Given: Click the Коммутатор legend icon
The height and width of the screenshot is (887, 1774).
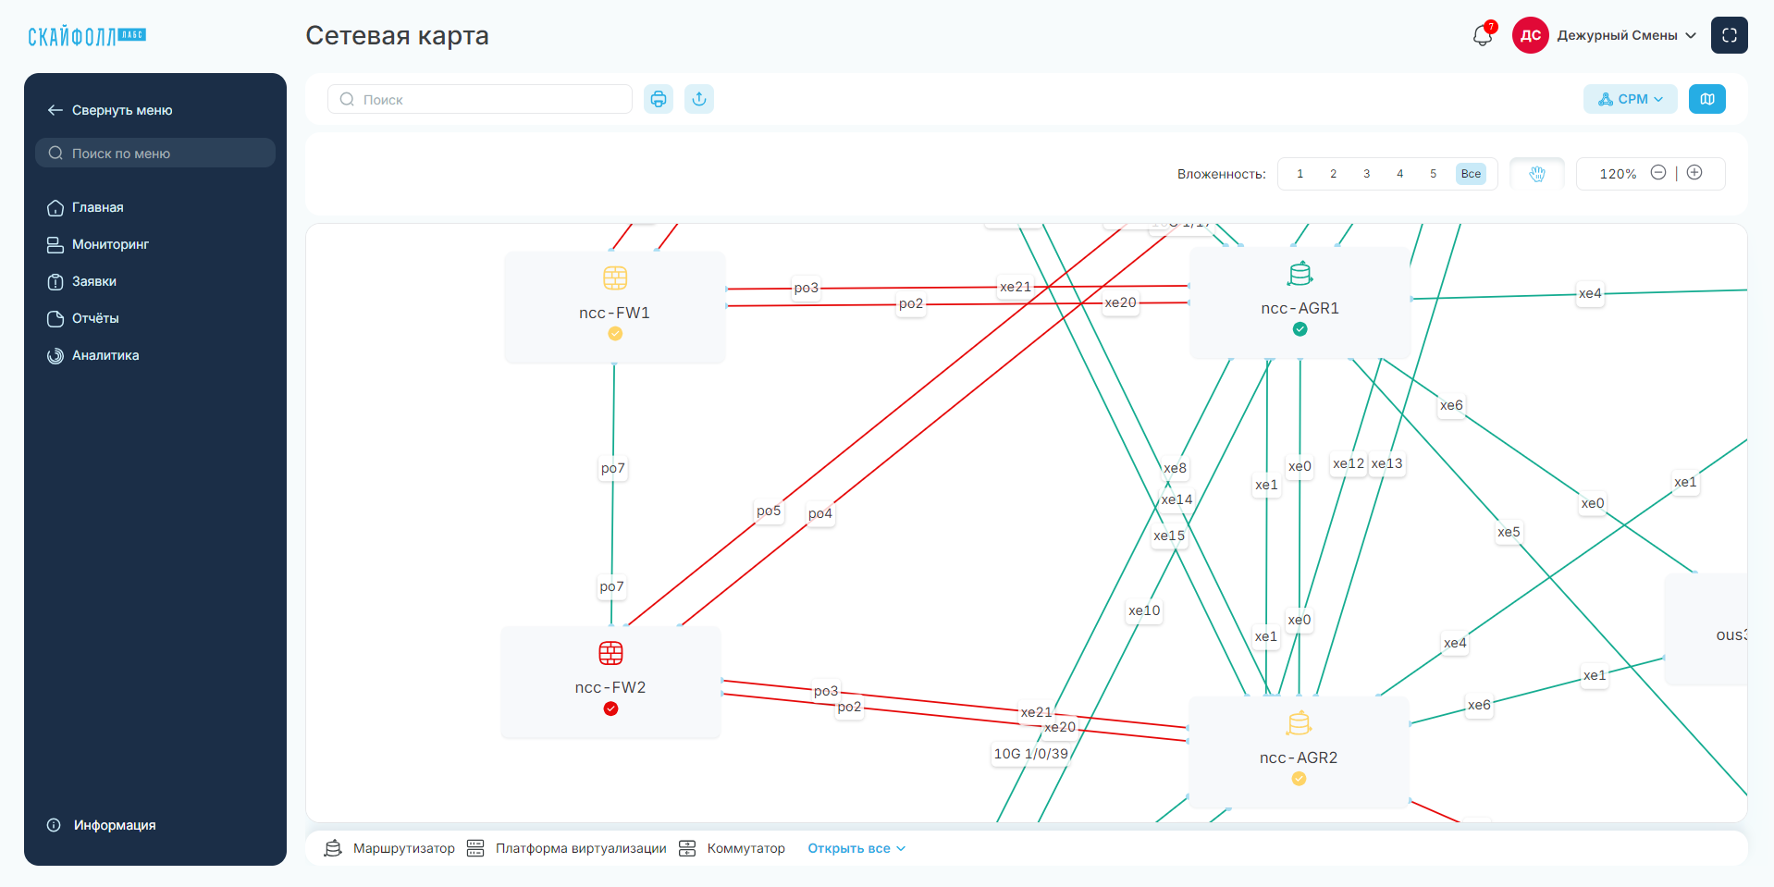Looking at the screenshot, I should coord(687,848).
